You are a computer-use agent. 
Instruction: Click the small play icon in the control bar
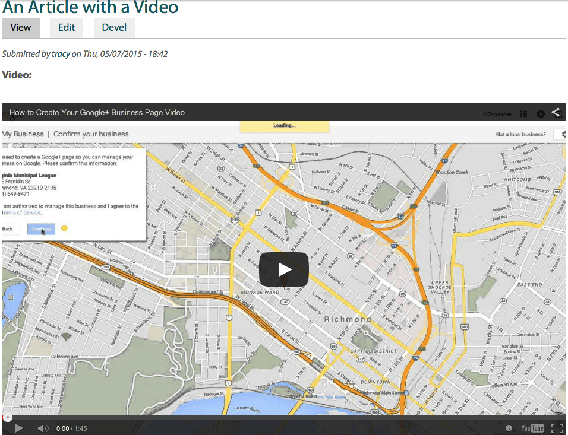(19, 428)
